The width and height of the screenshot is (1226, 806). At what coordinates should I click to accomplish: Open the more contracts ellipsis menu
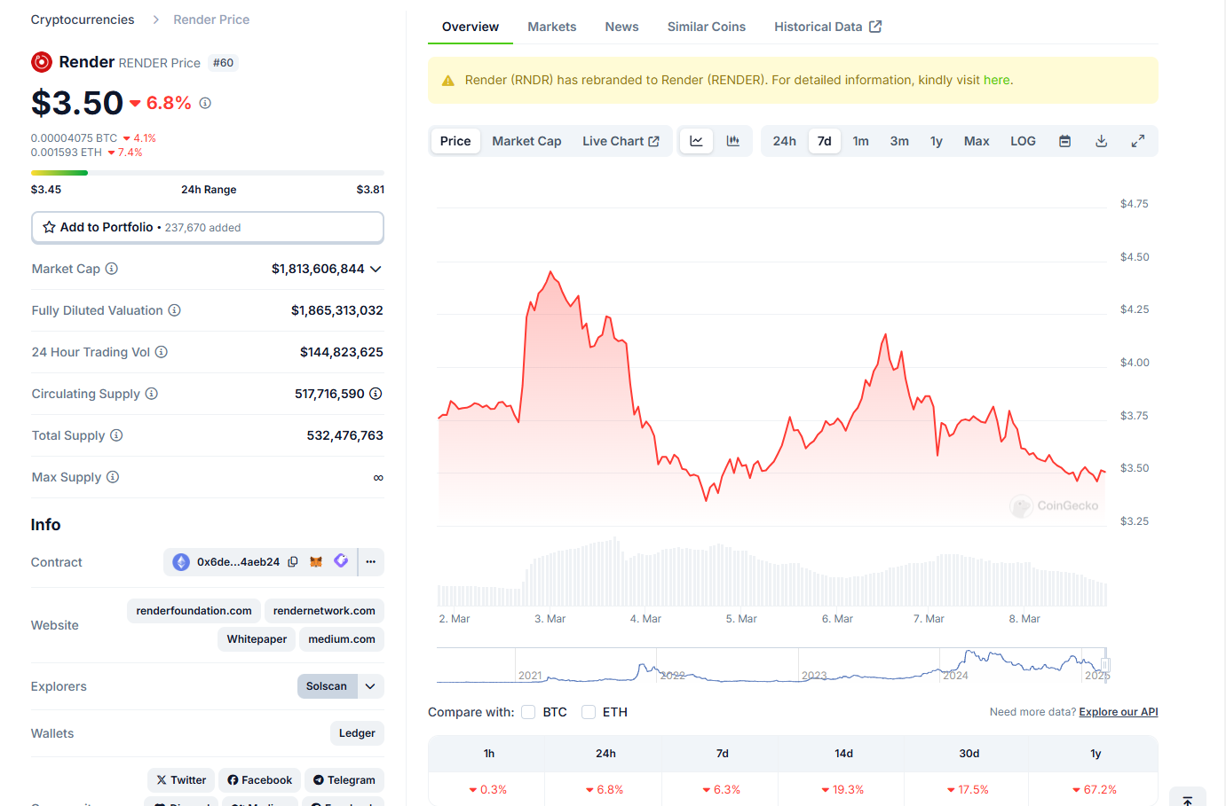tap(371, 562)
